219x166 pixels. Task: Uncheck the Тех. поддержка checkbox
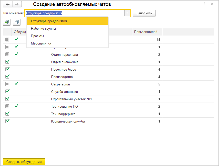7,114
